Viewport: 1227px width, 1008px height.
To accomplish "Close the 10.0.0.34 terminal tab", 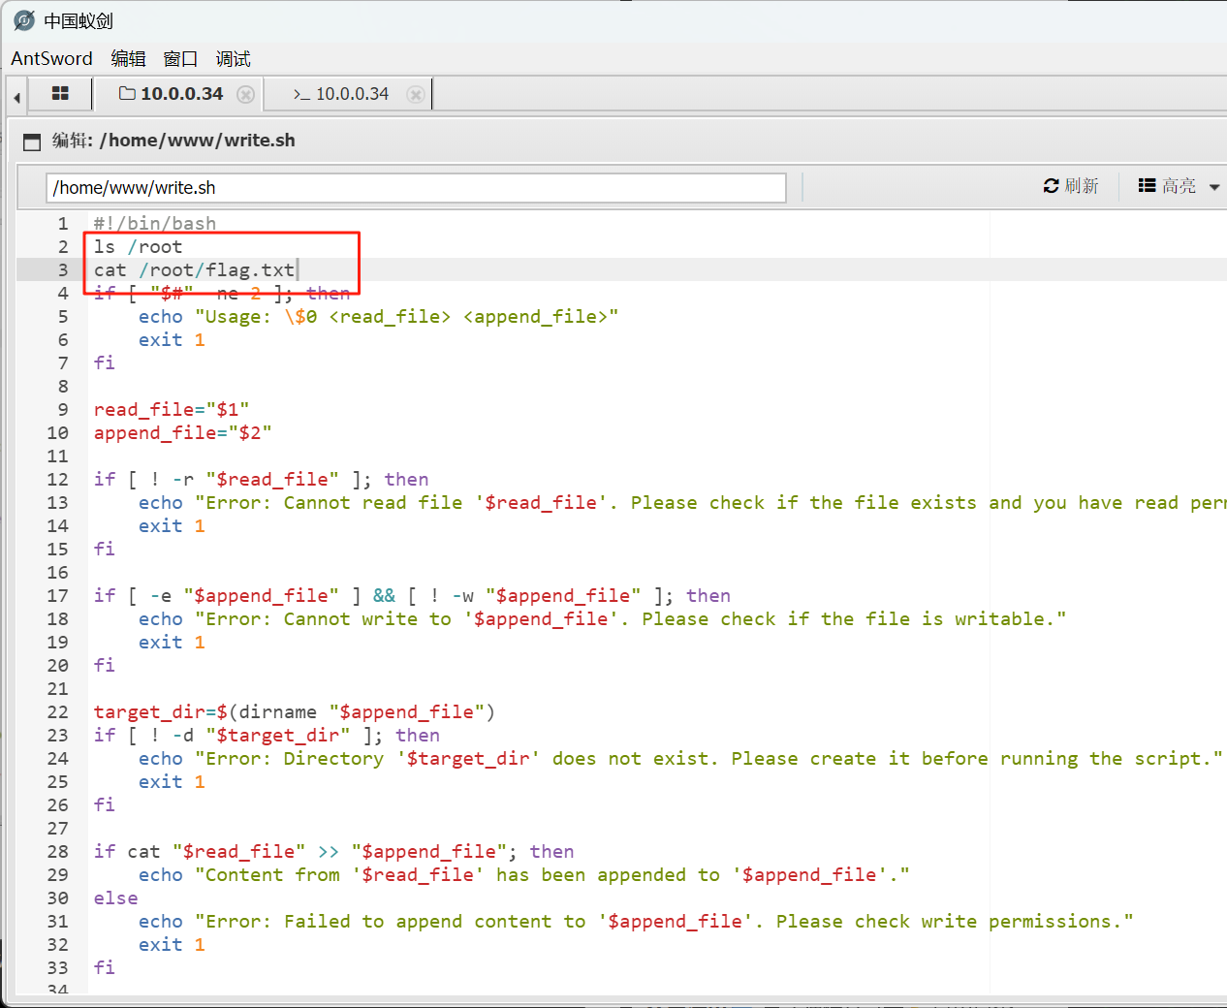I will click(x=416, y=94).
